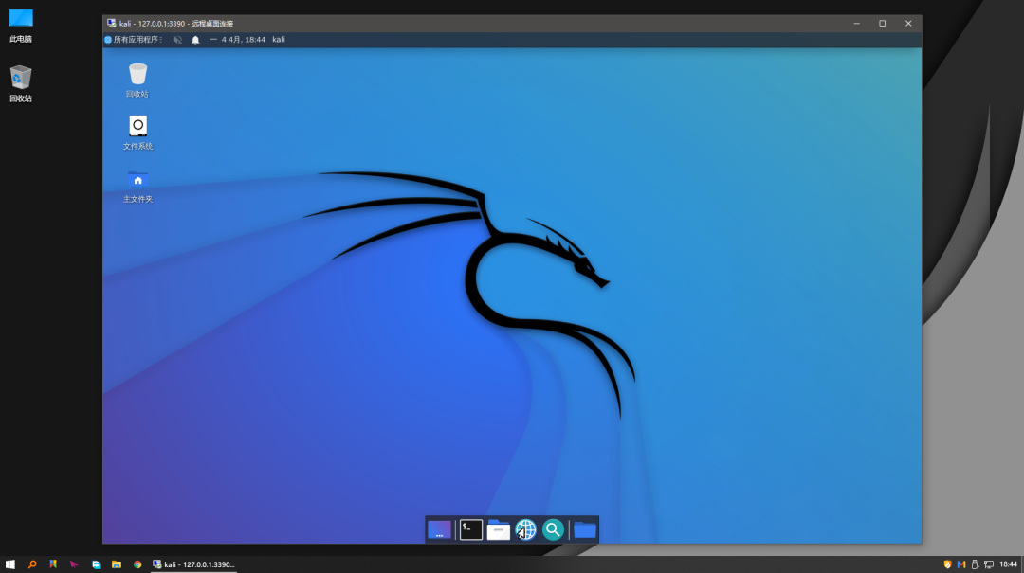
Task: Open File Explorer from the Windows taskbar
Action: coord(117,564)
